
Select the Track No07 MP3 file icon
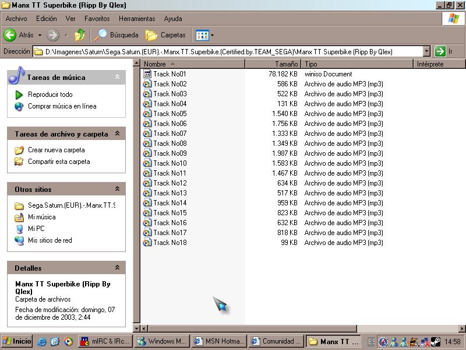[147, 134]
